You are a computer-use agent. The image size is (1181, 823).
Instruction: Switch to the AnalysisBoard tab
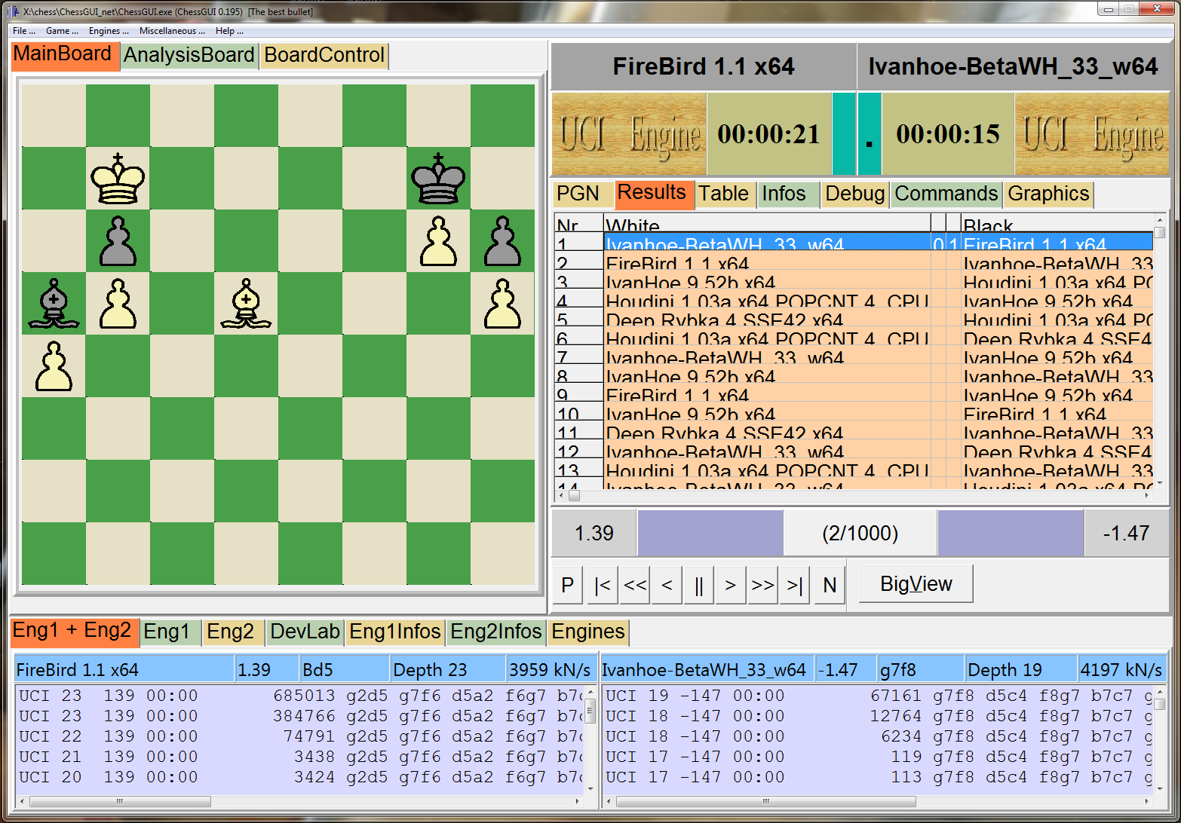189,56
